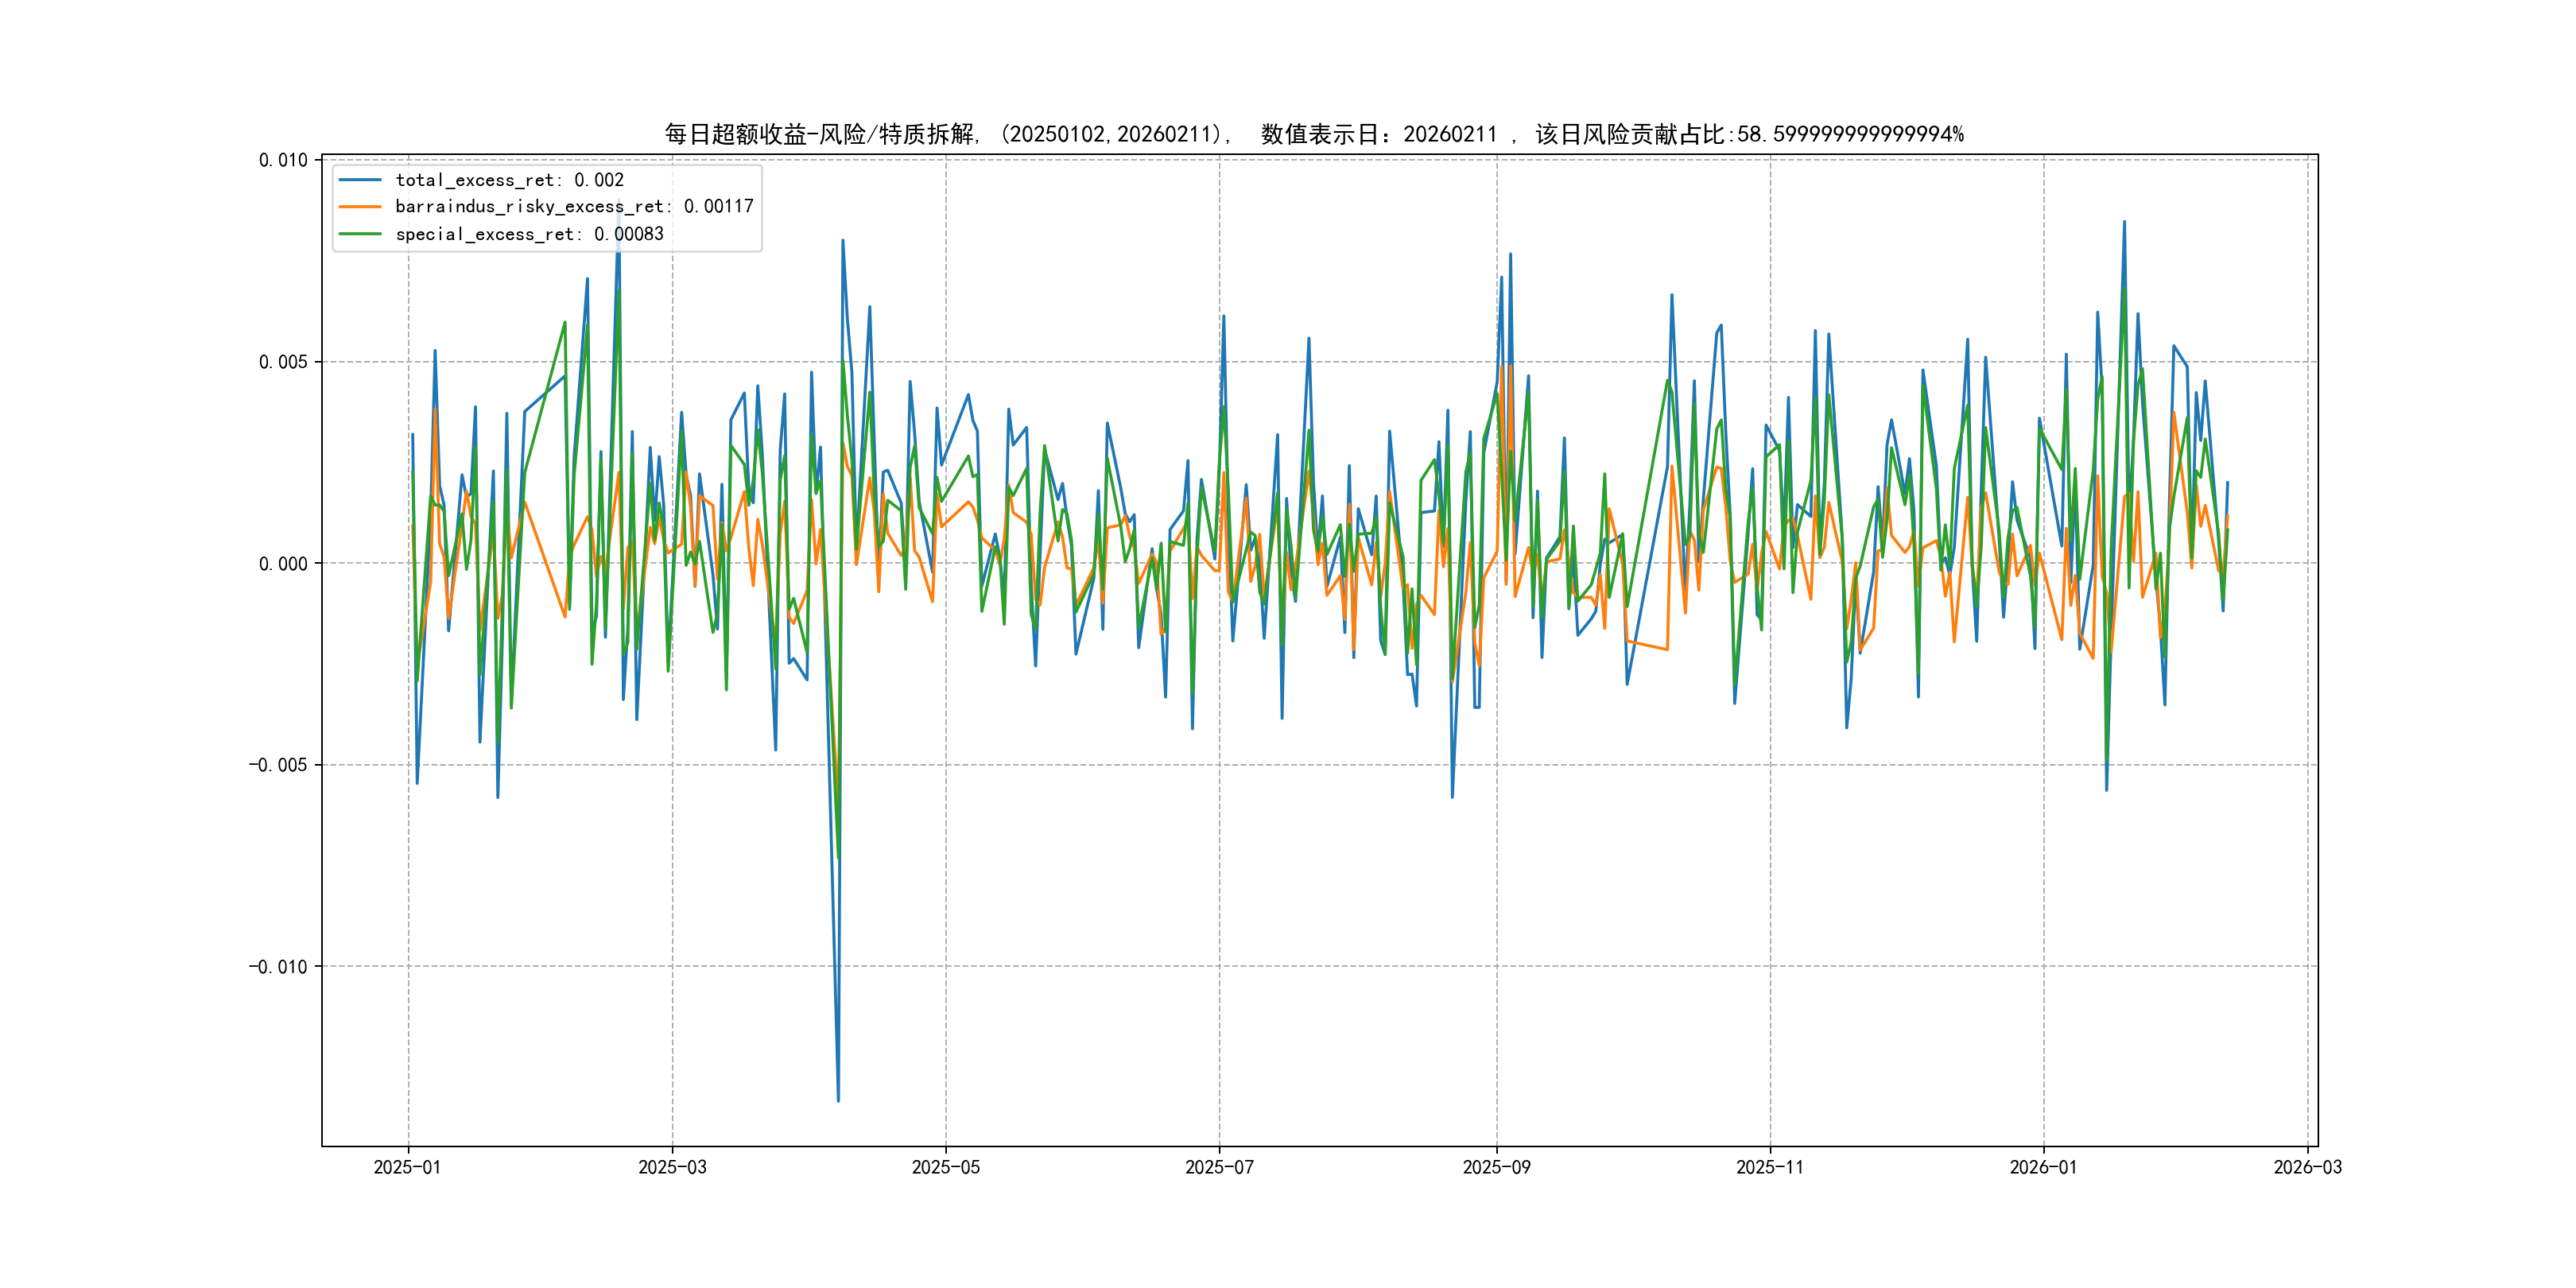Click the 2026-03 x-axis tick label

2307,1167
